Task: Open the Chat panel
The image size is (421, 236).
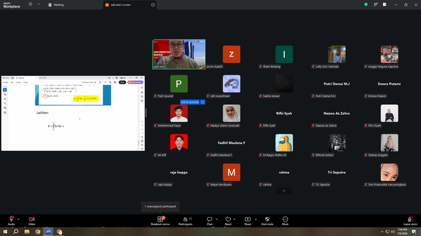Action: (209, 221)
